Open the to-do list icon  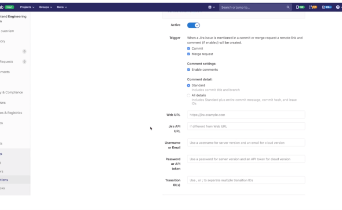click(x=326, y=7)
